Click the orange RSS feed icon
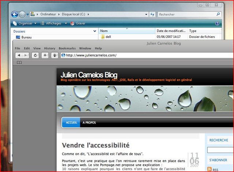 click(210, 169)
